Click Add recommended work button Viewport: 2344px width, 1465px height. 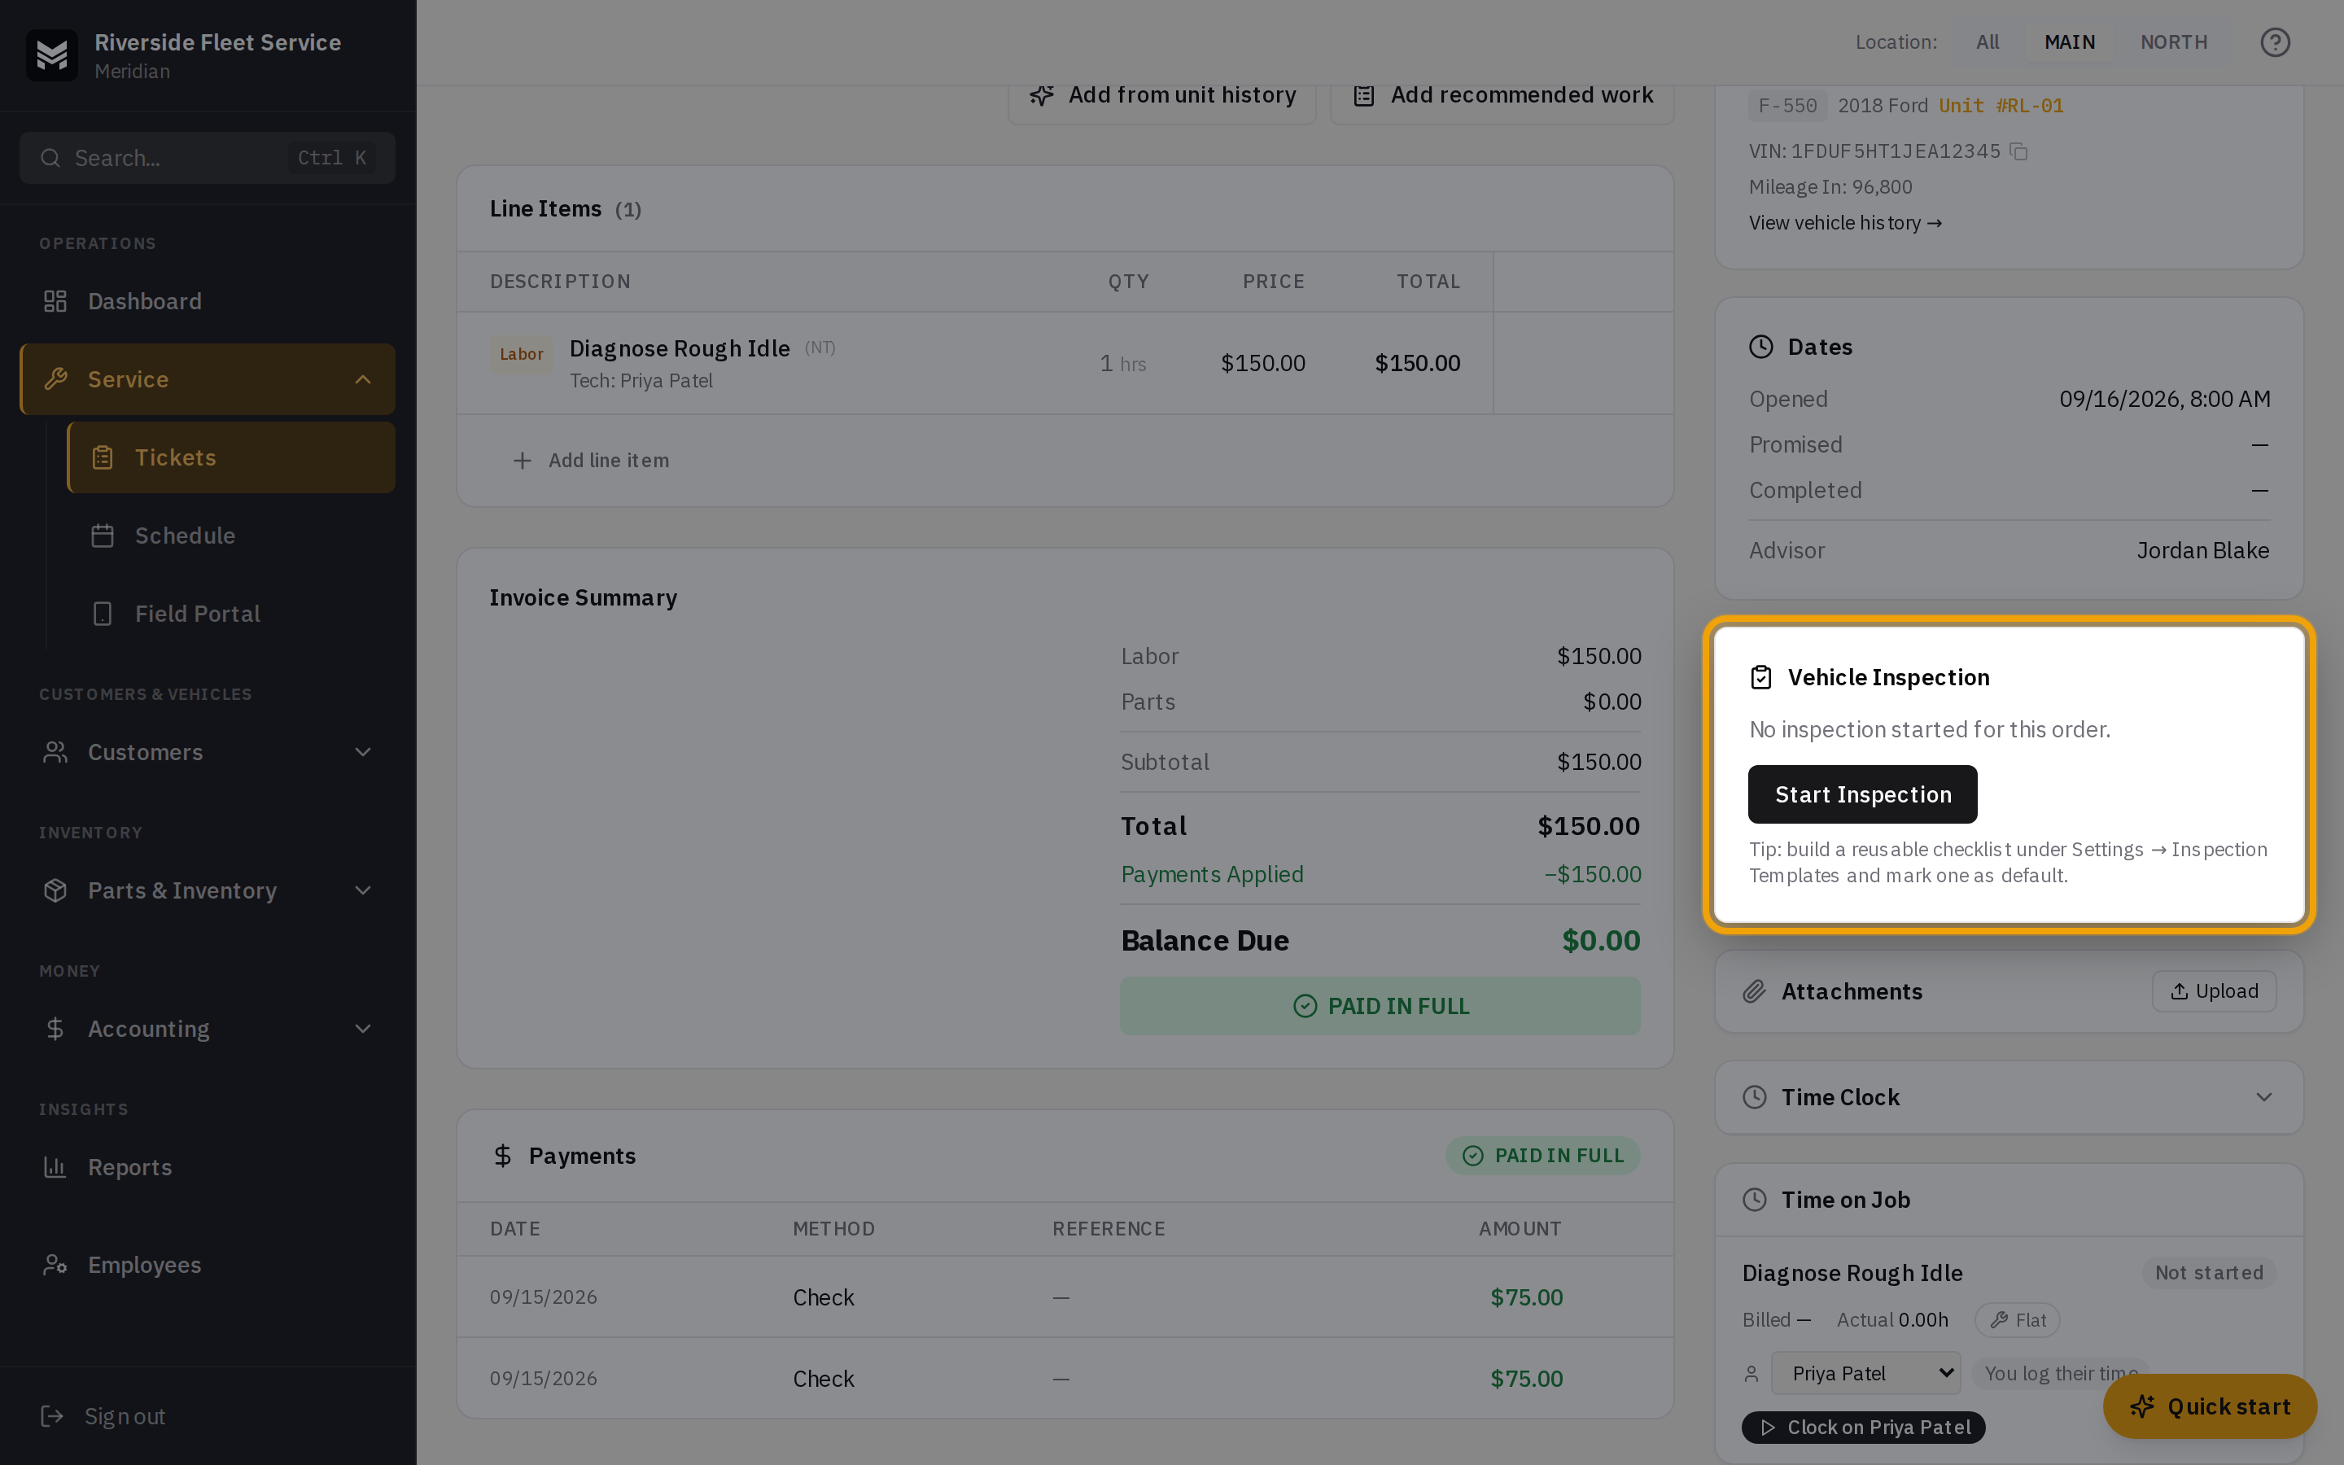click(1502, 95)
